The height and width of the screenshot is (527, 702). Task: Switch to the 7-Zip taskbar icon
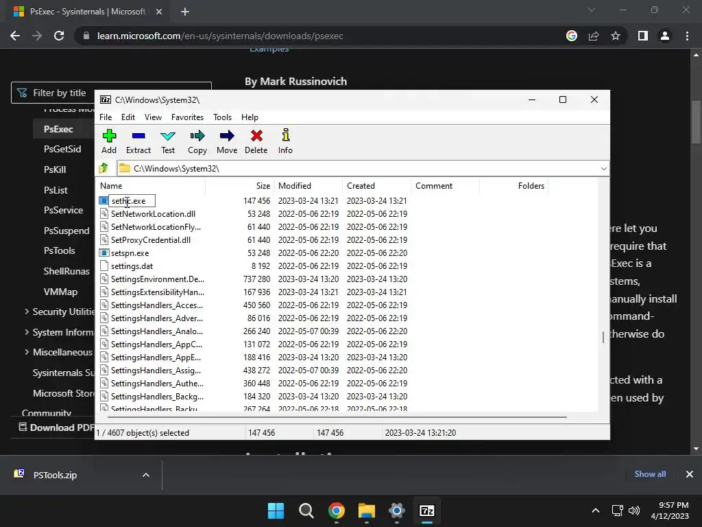click(427, 511)
